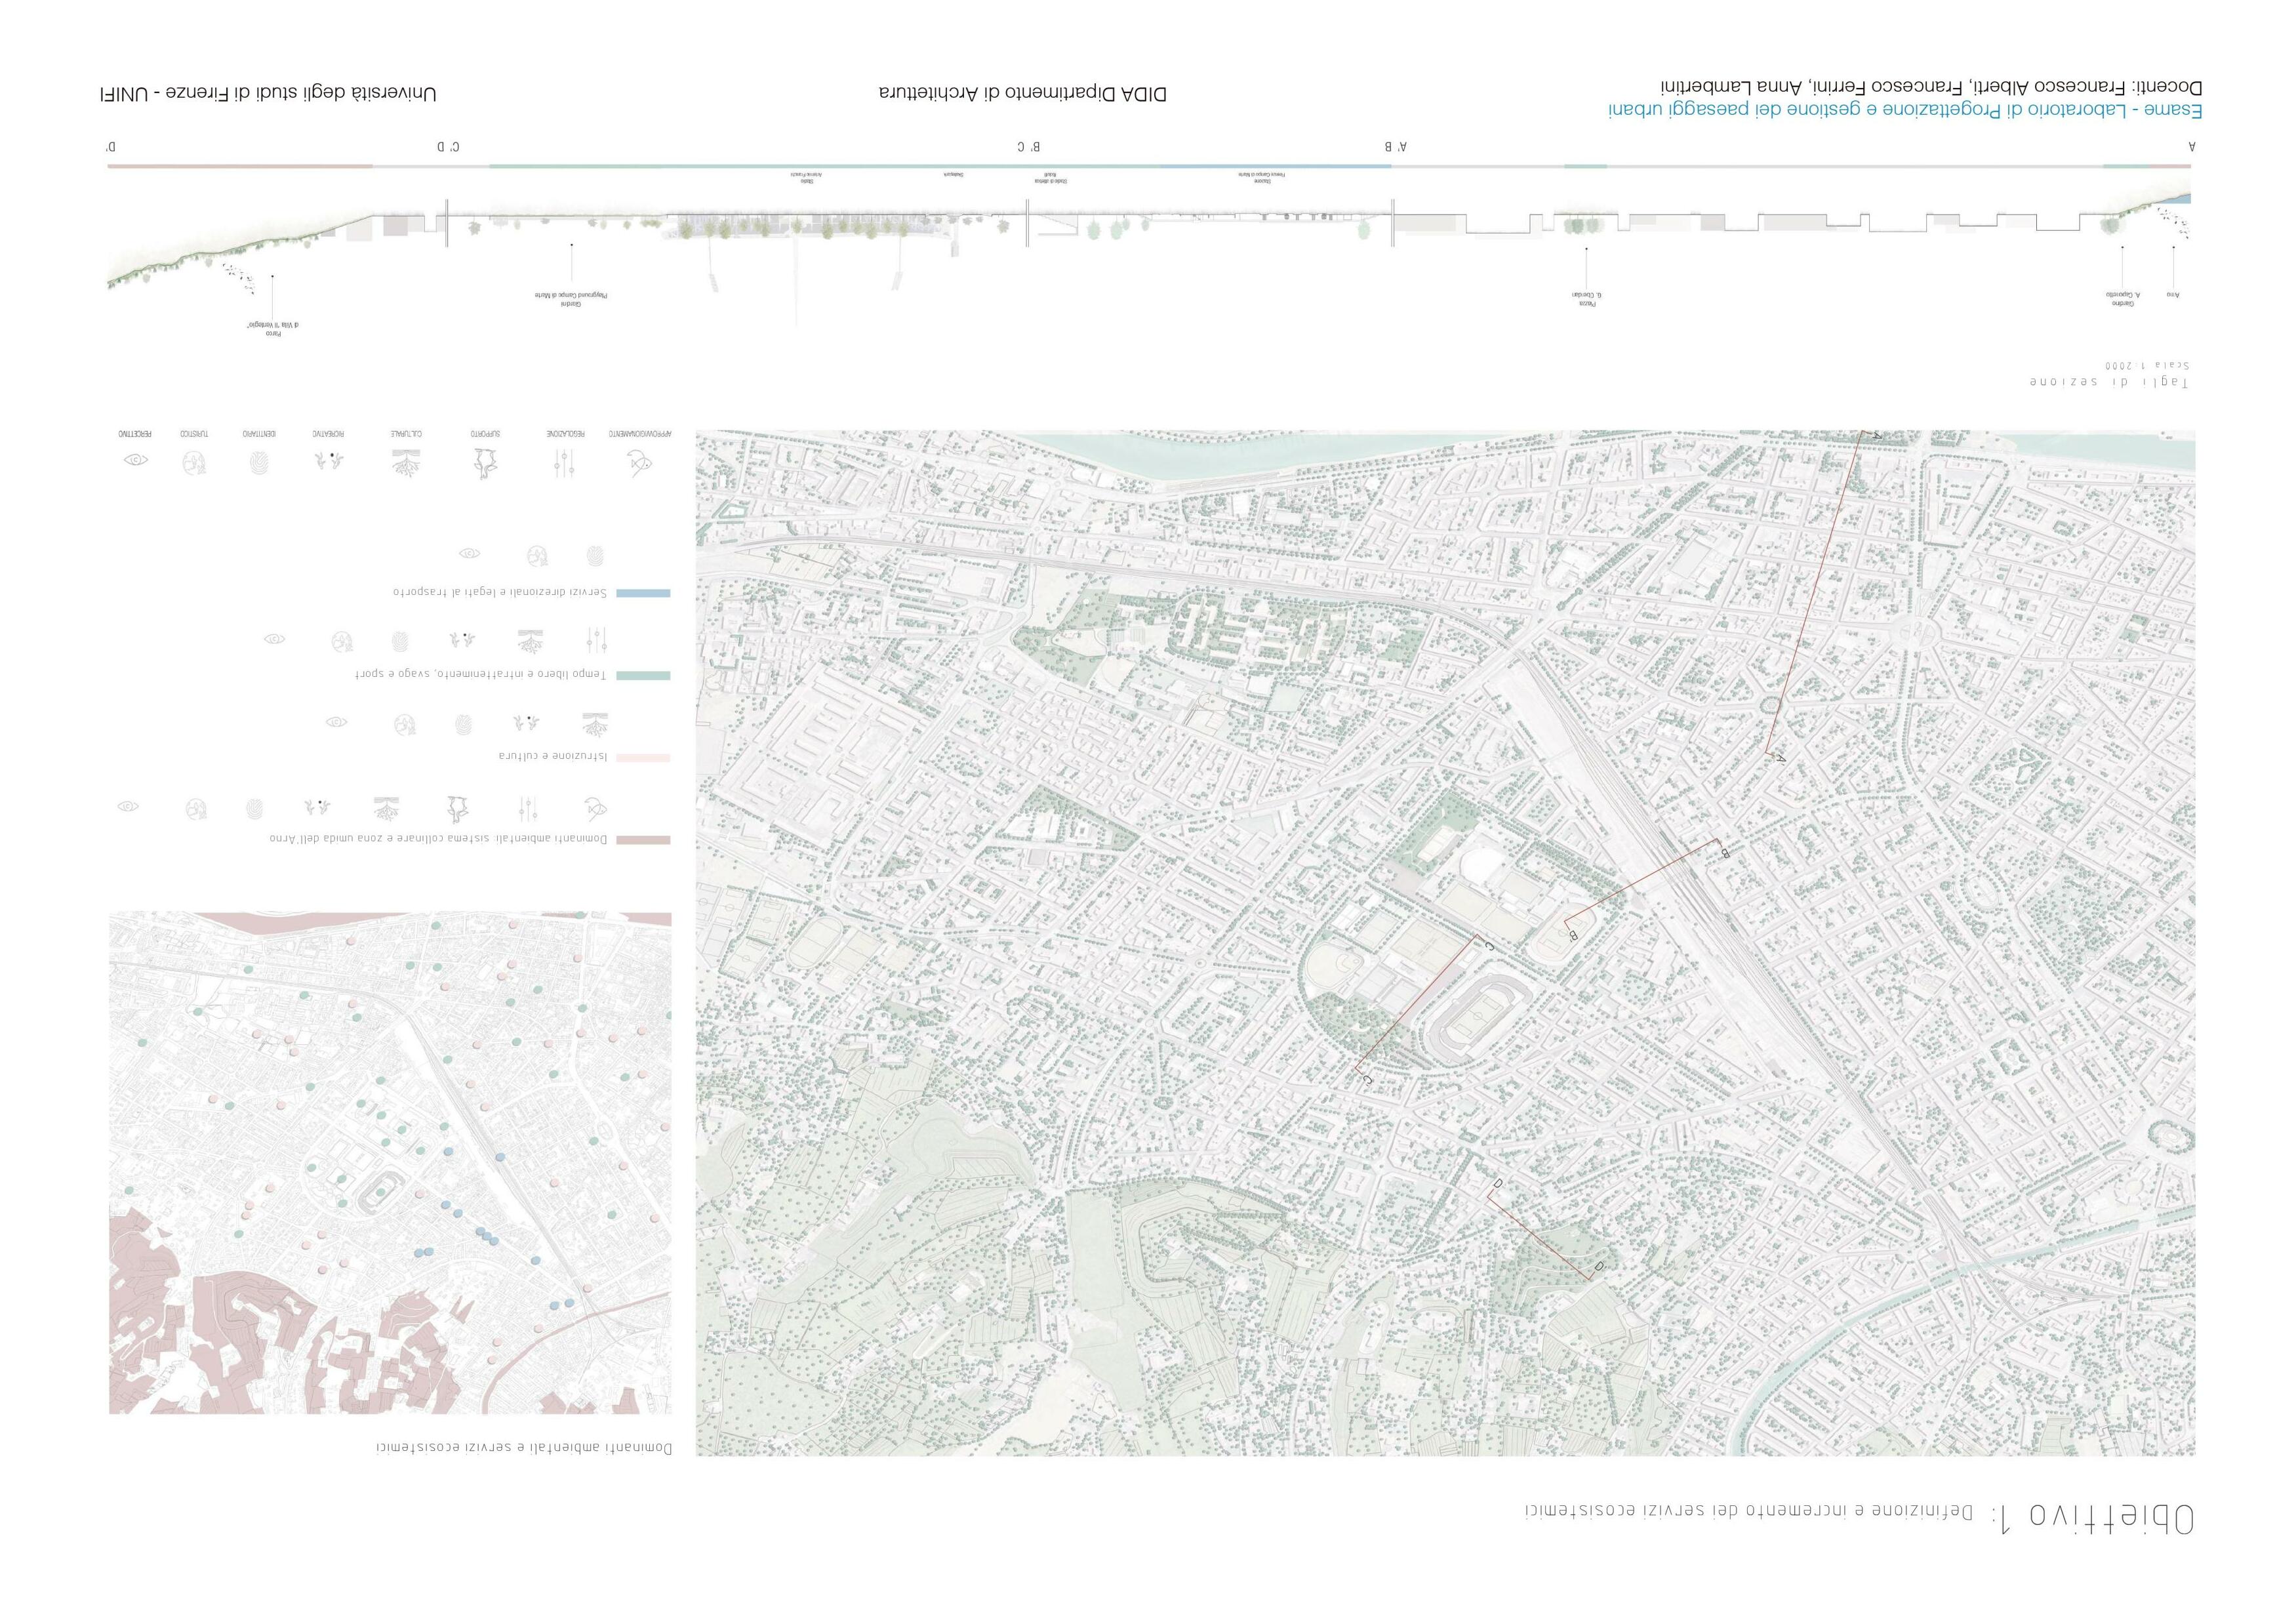Click the brown Dominanti ambientali legend swatch
The image size is (2296, 1624).
643,840
